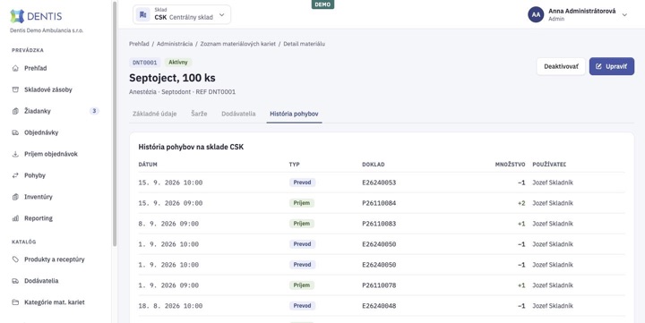Click document number P26110083
The height and width of the screenshot is (323, 645).
tap(379, 224)
